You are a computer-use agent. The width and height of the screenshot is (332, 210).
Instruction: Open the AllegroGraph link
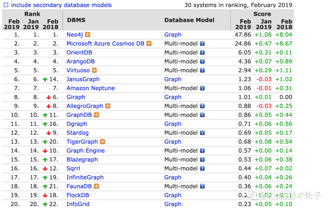[85, 106]
